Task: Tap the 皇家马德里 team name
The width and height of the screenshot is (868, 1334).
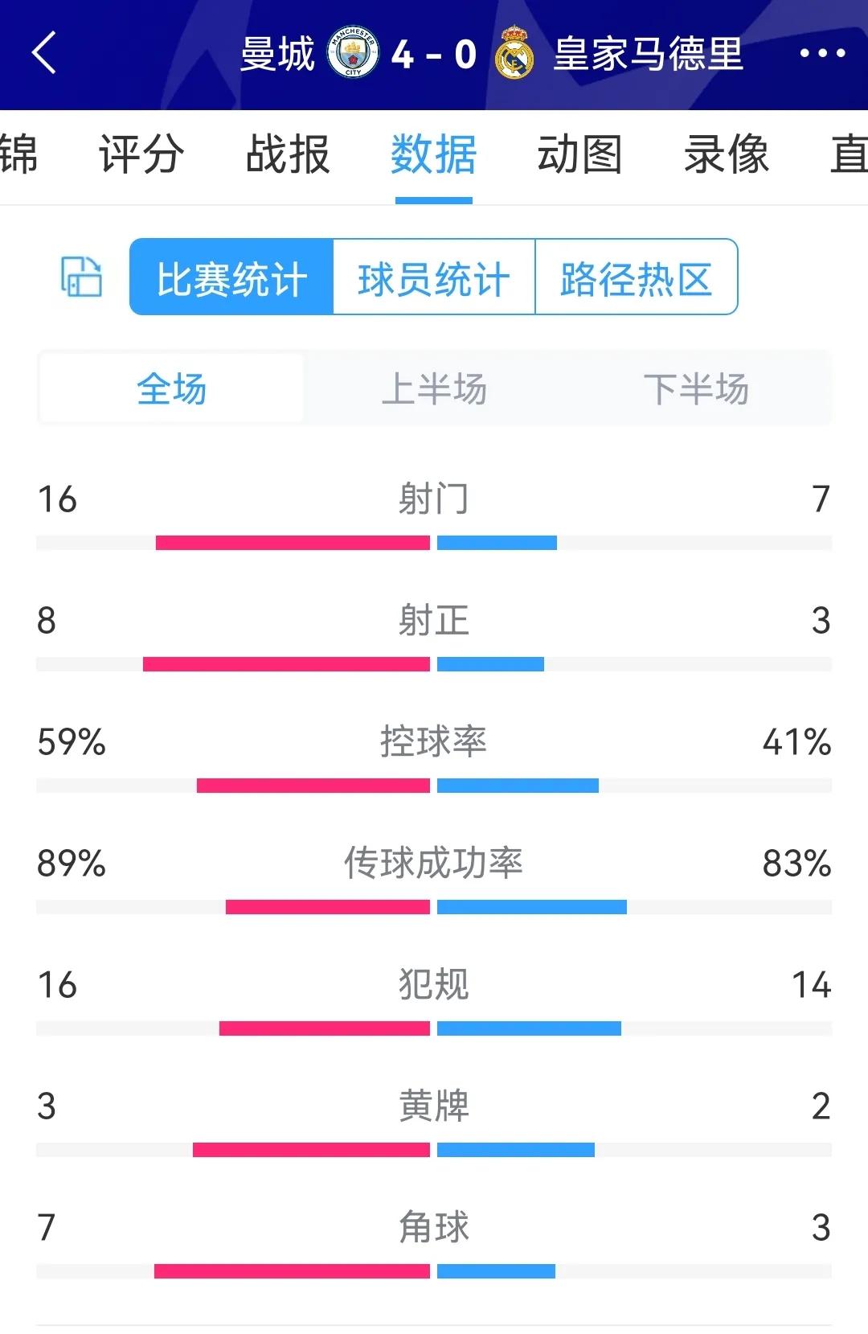Action: [648, 54]
